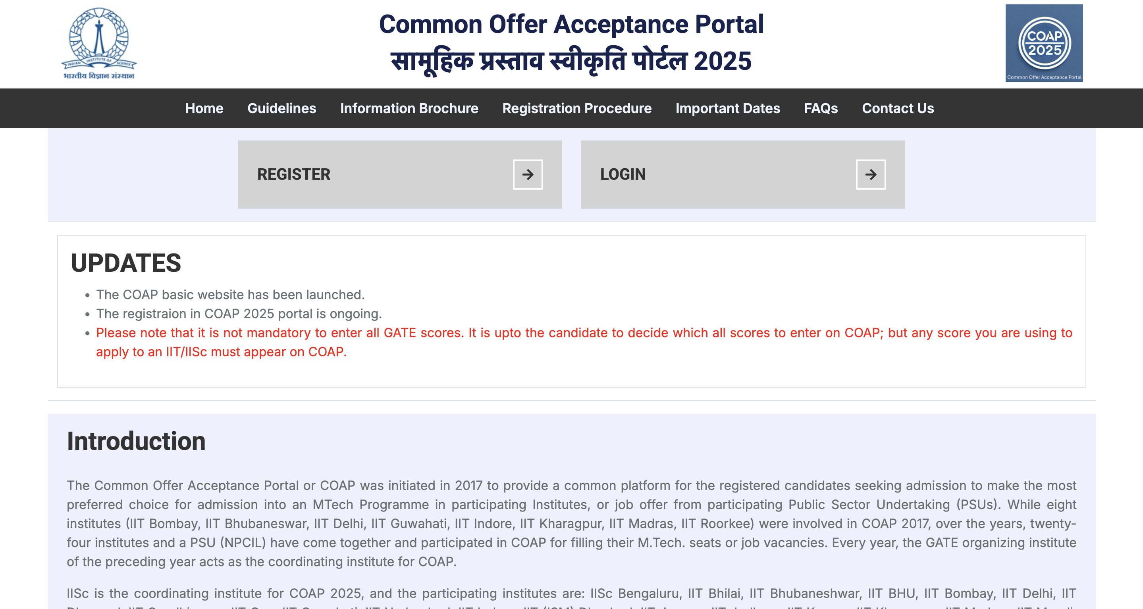Click the Hindi portal title with 2025

[x=571, y=61]
